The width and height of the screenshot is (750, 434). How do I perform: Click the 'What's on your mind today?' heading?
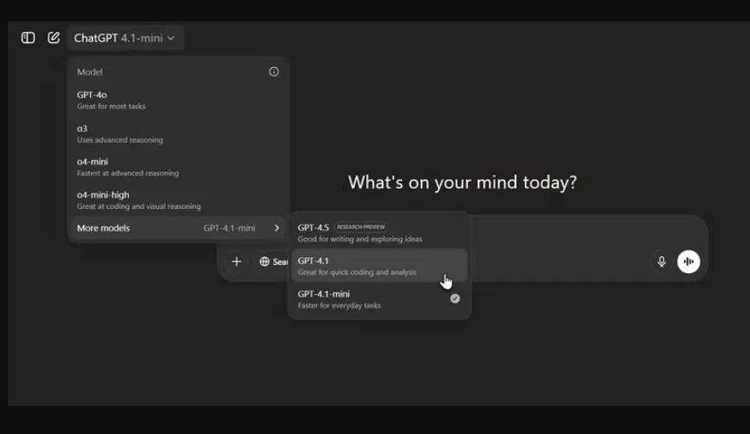tap(462, 182)
